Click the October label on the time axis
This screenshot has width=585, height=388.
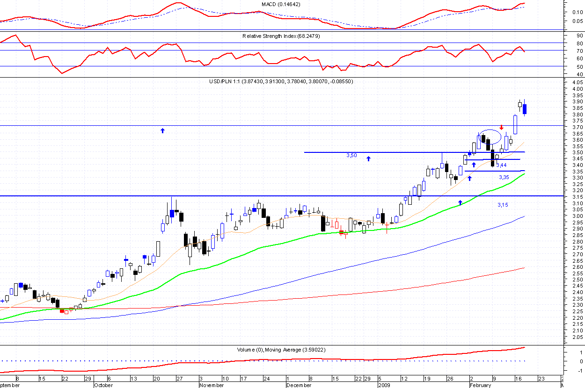coord(103,385)
